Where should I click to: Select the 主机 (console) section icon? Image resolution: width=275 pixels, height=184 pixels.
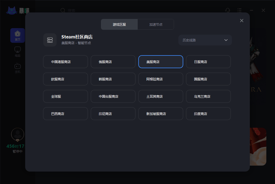pyautogui.click(x=17, y=66)
